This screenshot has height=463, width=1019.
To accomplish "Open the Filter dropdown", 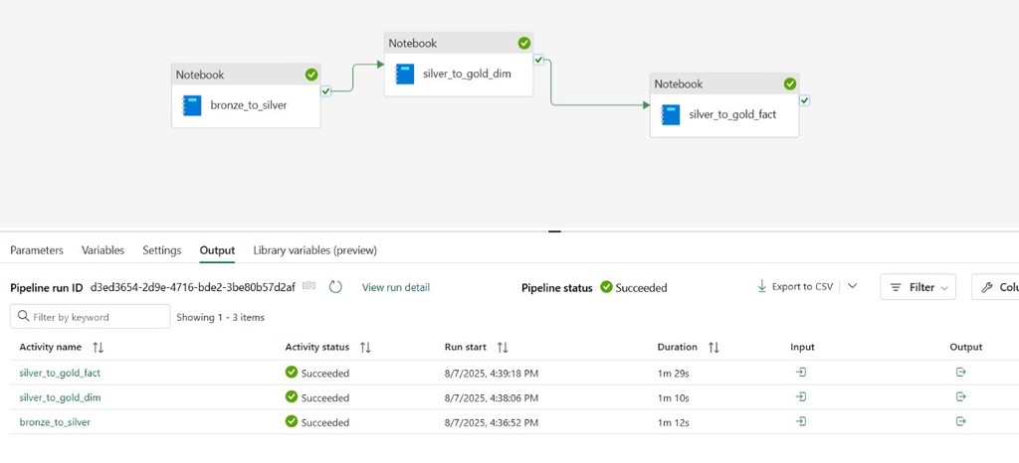I will click(x=917, y=287).
